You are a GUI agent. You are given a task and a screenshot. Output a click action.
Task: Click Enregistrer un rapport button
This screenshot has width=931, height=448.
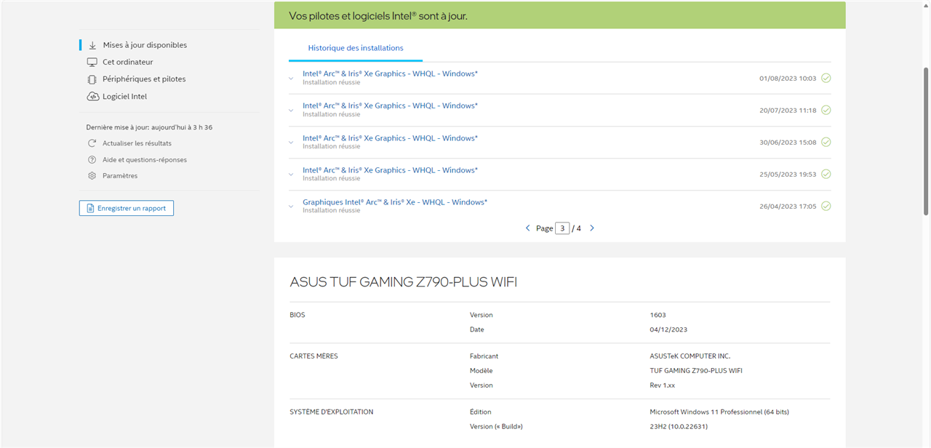[x=127, y=208]
